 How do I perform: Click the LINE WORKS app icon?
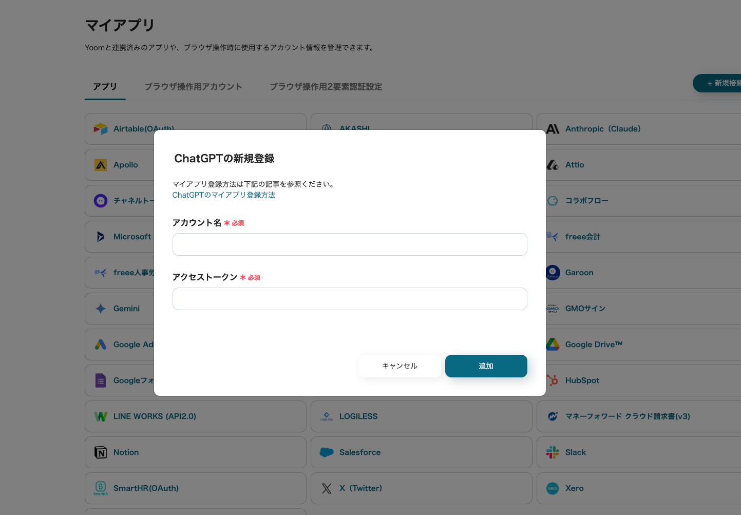point(101,416)
